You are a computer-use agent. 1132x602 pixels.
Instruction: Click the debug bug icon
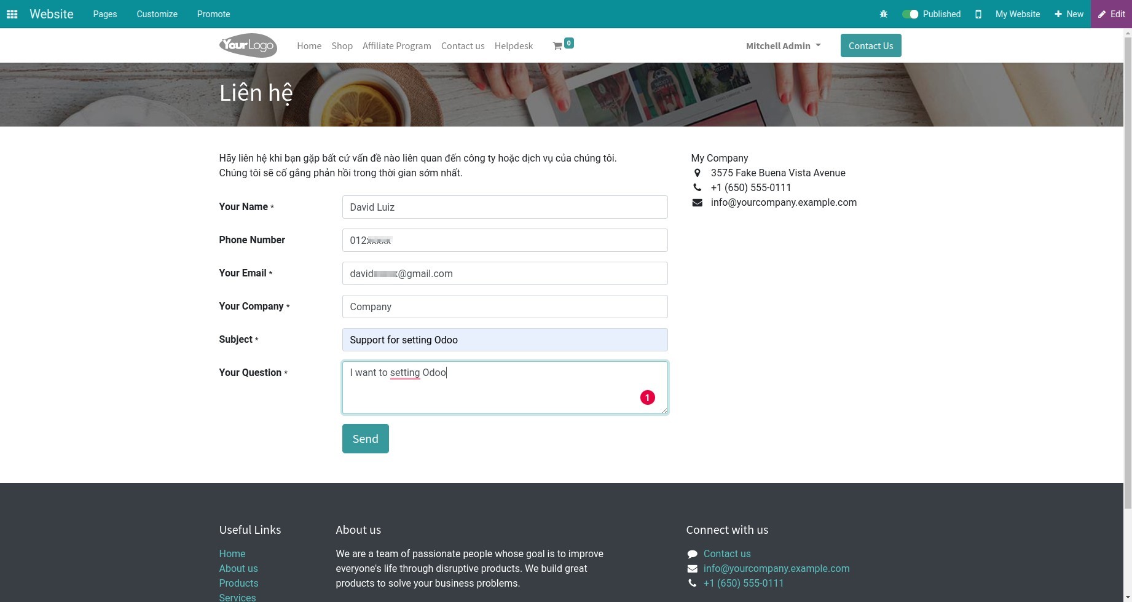point(883,14)
